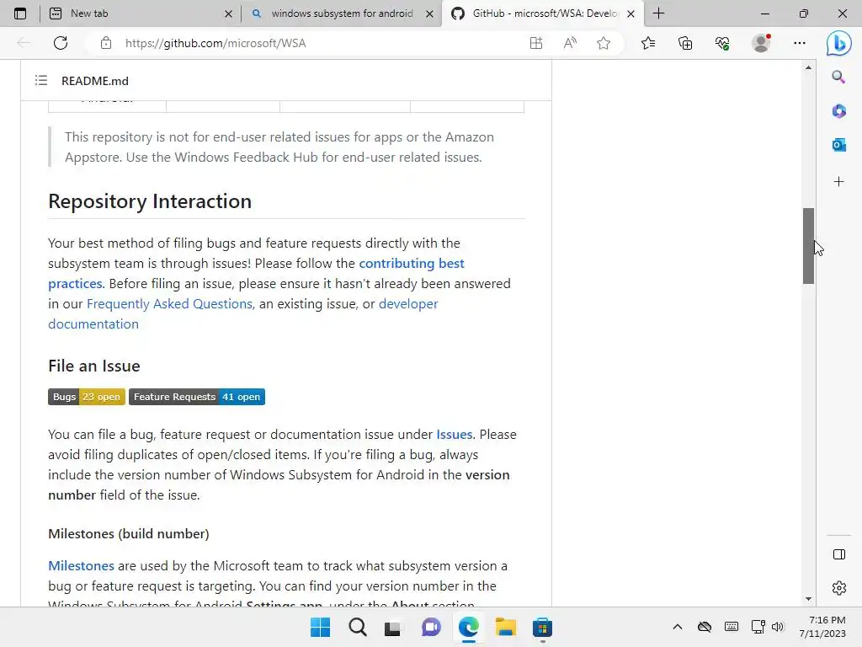Select the GitHub - microsoft/WSA tab

(x=543, y=13)
